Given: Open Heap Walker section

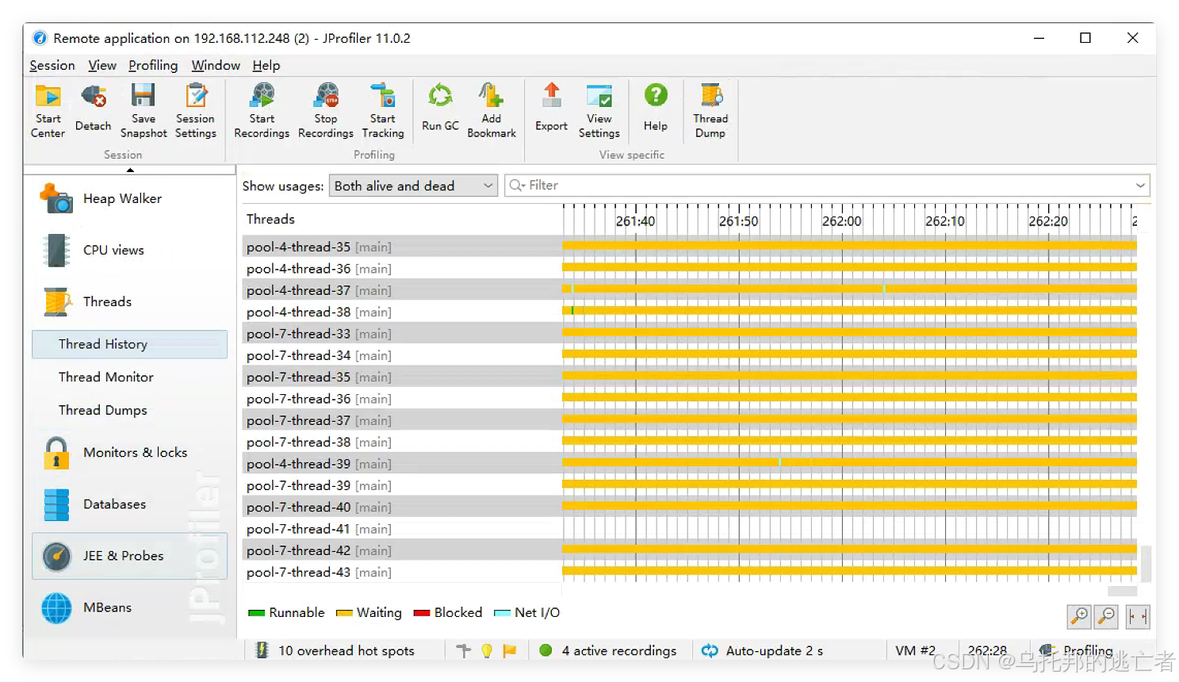Looking at the screenshot, I should [x=130, y=198].
